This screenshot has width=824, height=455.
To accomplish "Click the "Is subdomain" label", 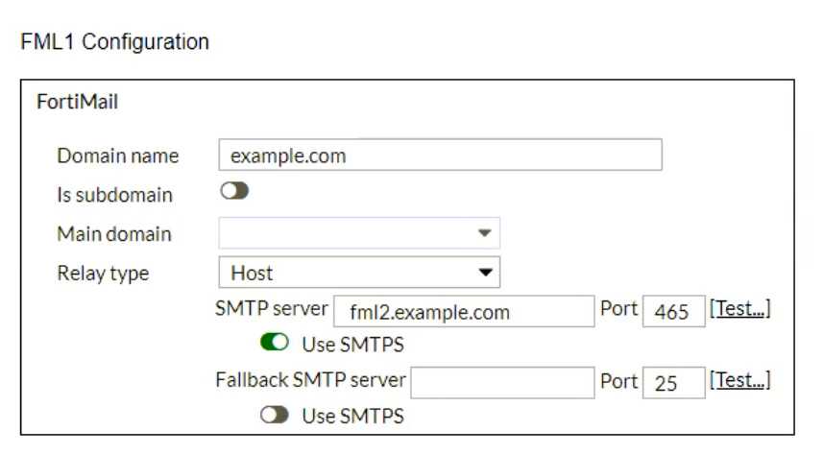I will (115, 195).
